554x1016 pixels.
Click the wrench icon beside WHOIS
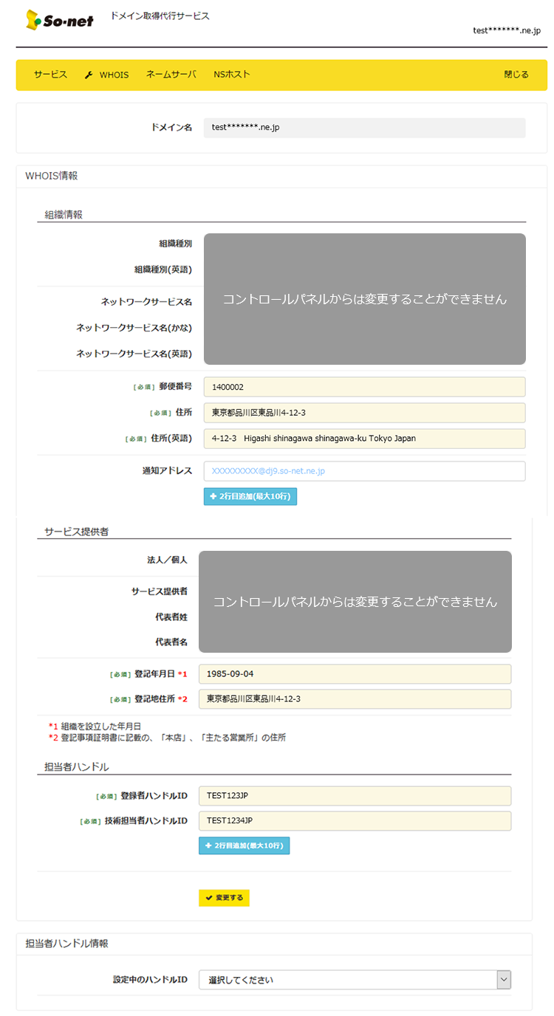point(89,75)
